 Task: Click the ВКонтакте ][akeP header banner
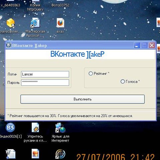(x=77, y=54)
